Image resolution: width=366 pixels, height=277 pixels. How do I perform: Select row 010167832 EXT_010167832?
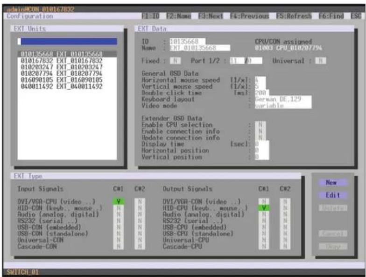tap(67, 61)
